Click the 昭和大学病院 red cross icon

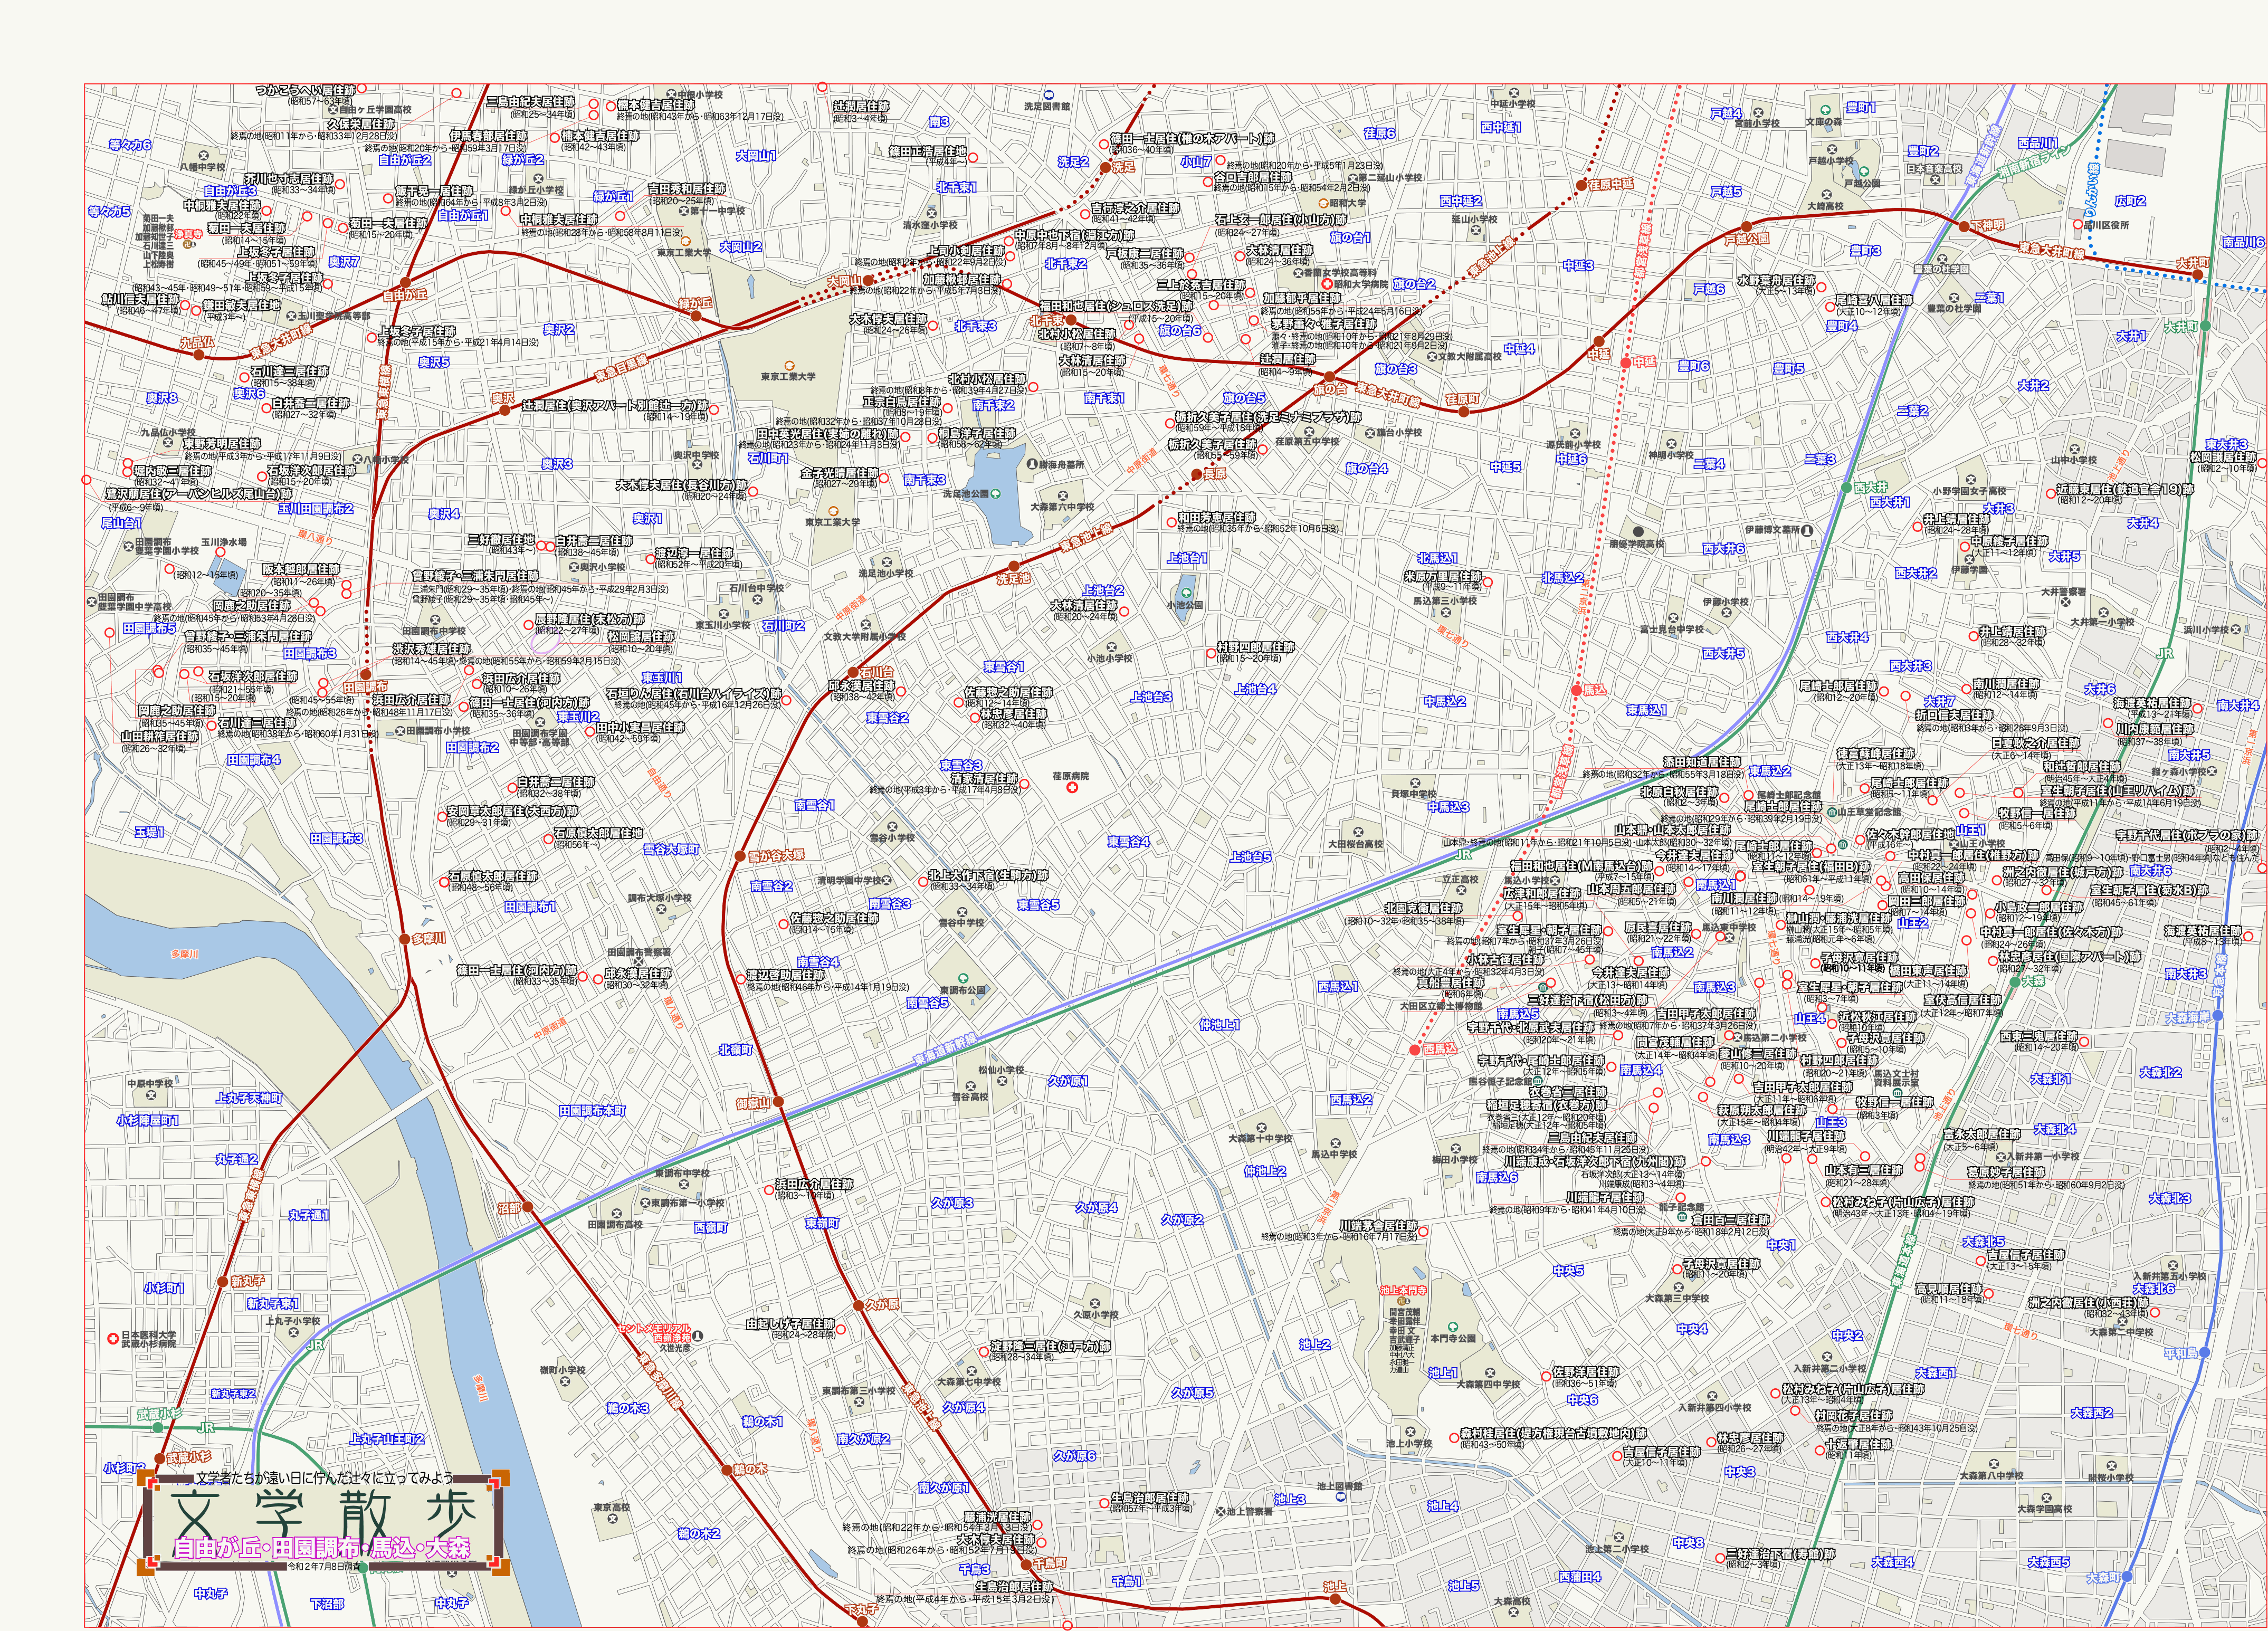1327,284
